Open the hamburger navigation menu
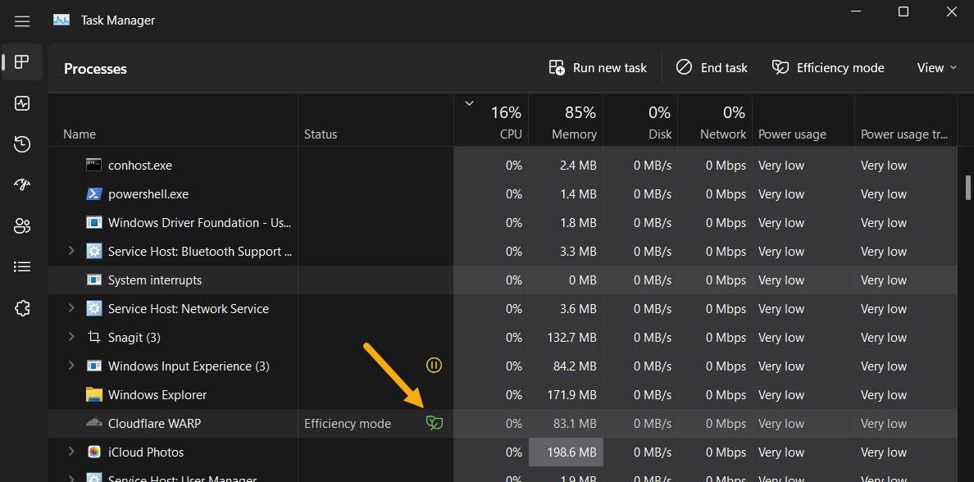974x482 pixels. (22, 20)
